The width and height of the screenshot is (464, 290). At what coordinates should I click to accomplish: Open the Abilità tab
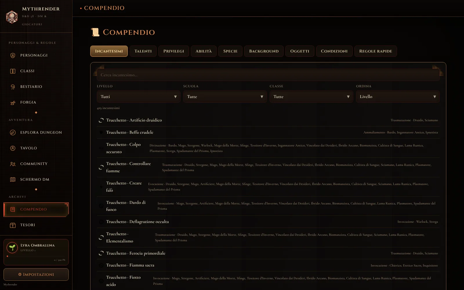[x=204, y=51]
